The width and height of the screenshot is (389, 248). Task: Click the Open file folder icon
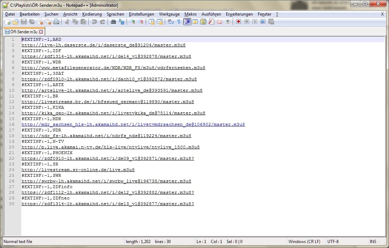[16, 22]
